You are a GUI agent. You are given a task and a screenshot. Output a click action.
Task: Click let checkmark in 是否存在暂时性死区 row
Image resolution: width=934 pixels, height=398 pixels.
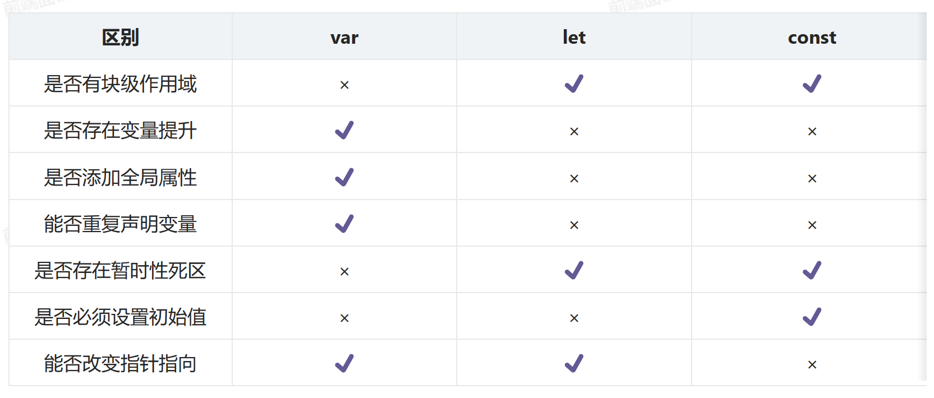tap(574, 271)
